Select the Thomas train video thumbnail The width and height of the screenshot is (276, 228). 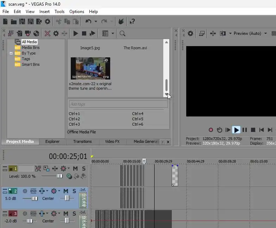[90, 68]
